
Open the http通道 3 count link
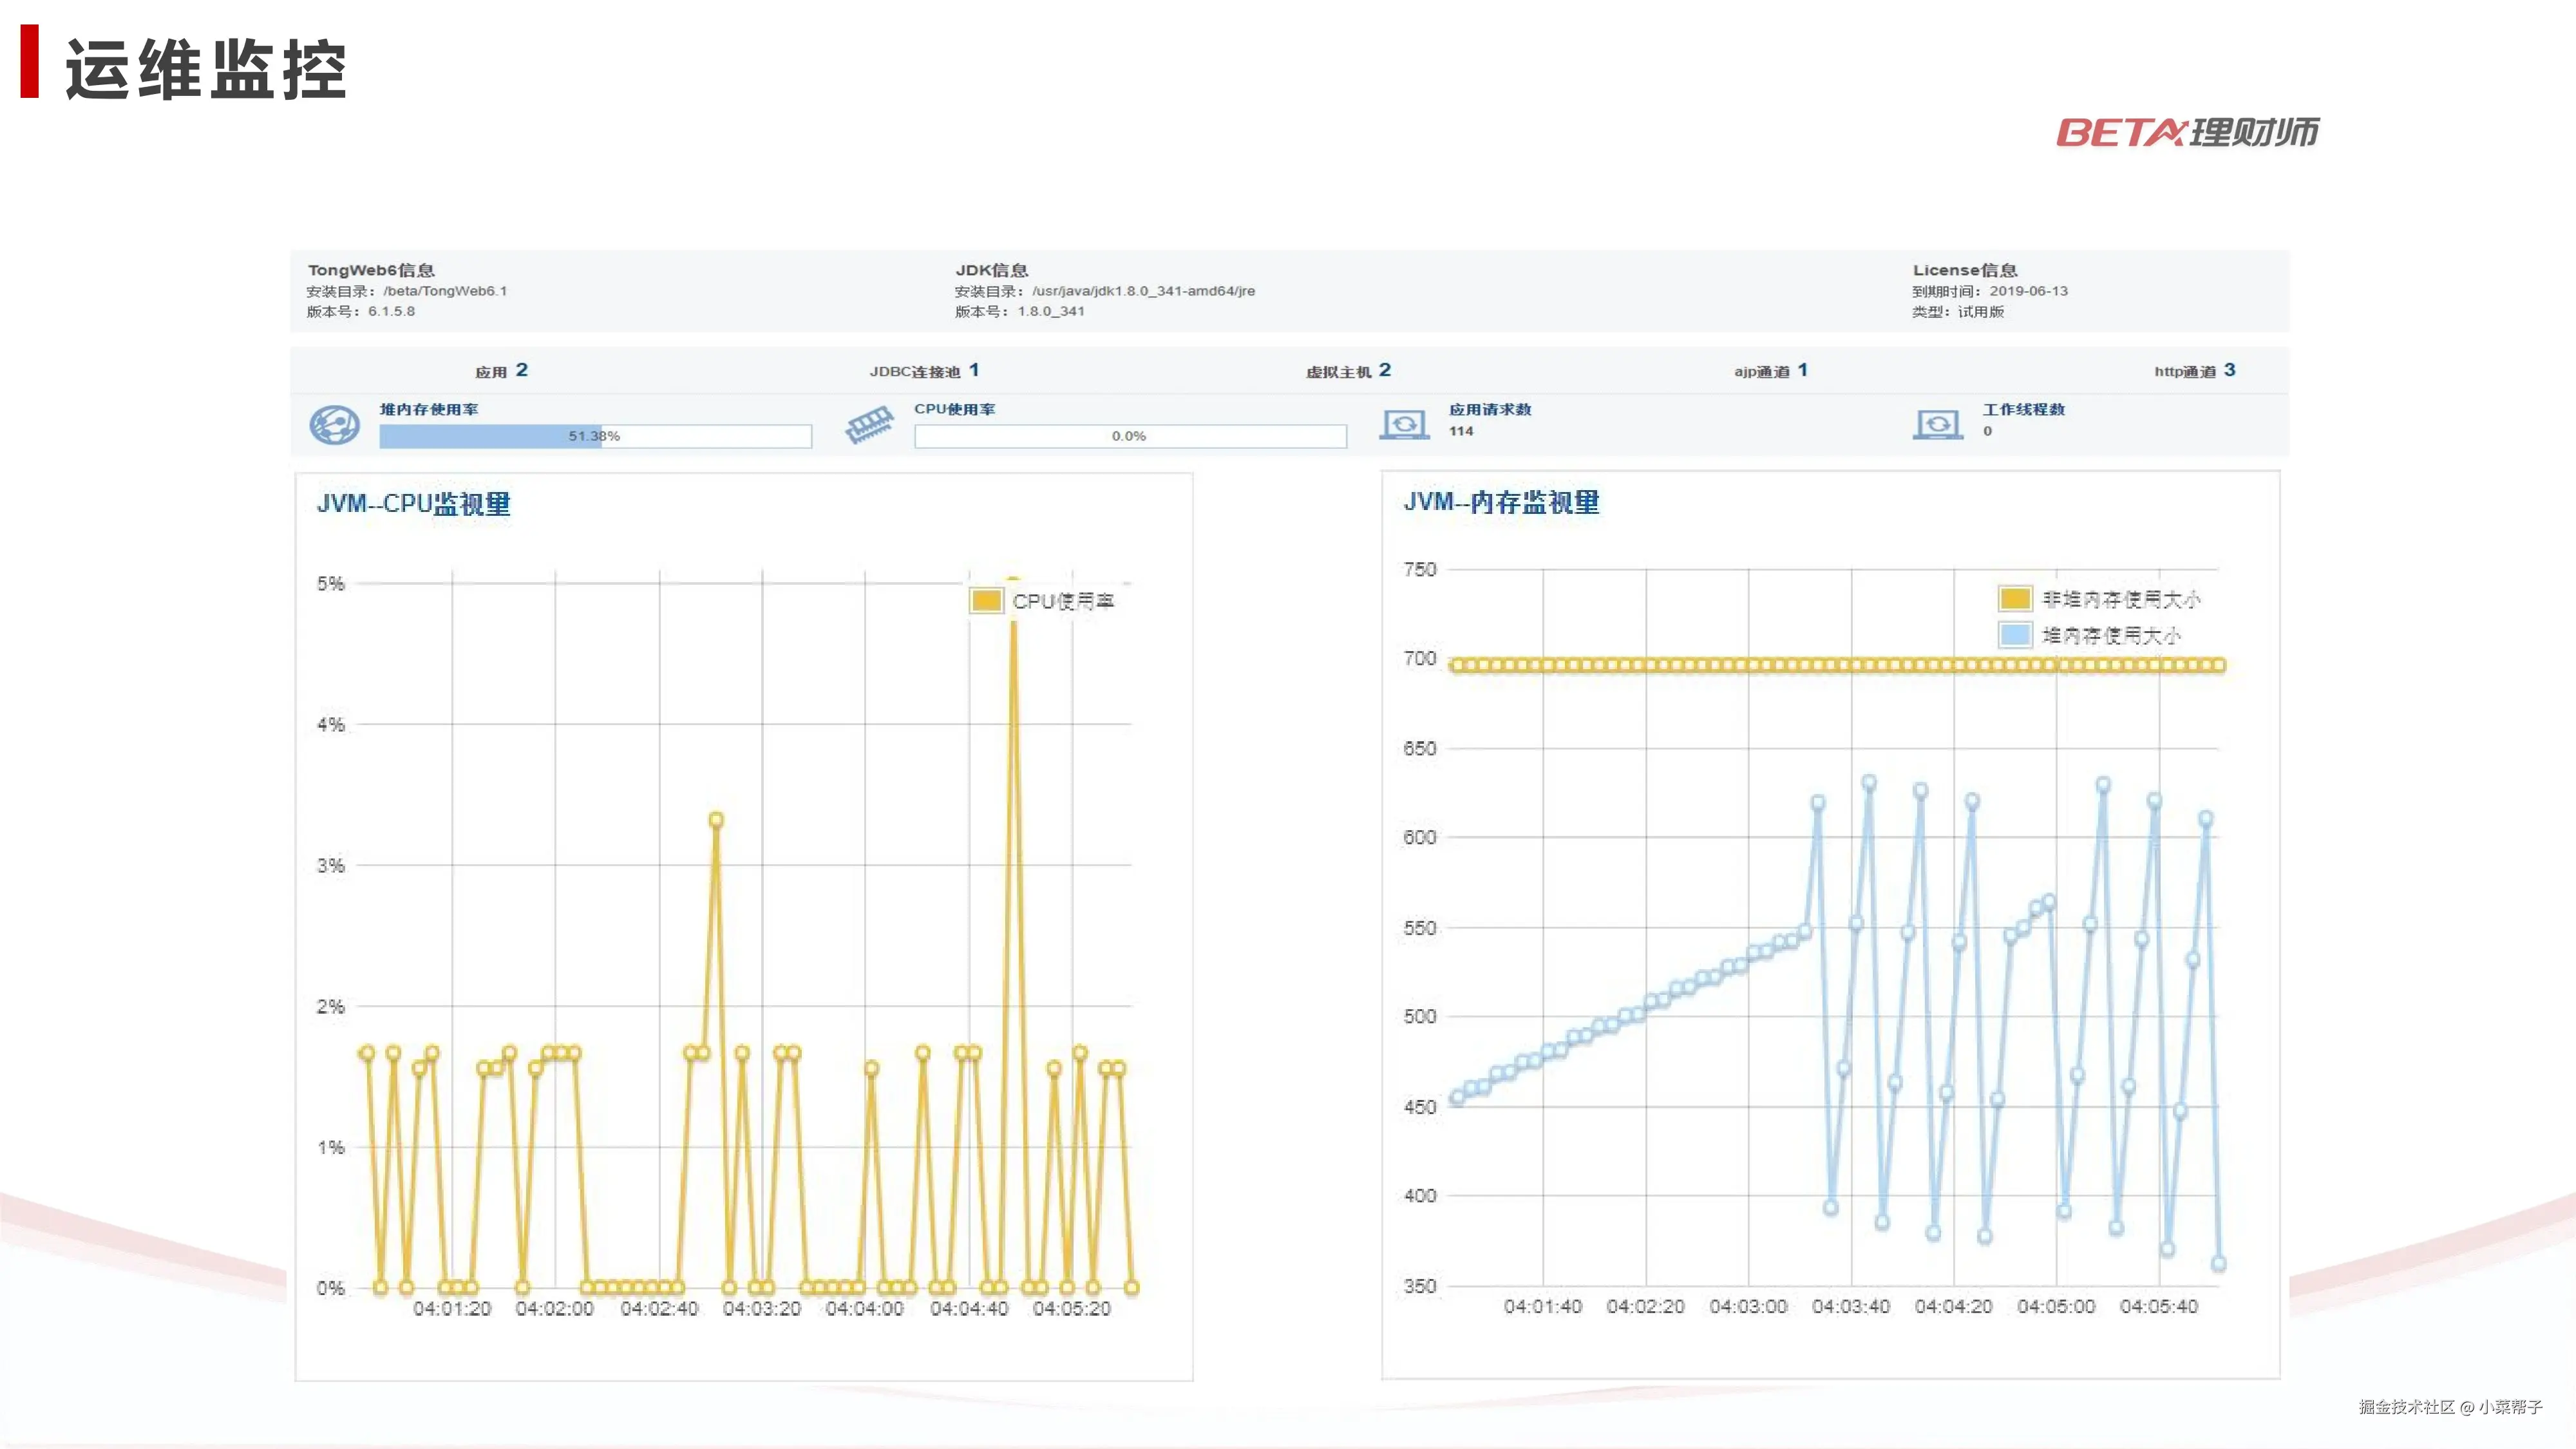pos(2229,370)
